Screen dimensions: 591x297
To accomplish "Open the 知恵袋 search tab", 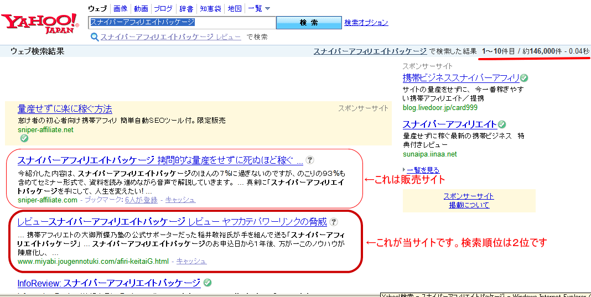I will click(210, 9).
